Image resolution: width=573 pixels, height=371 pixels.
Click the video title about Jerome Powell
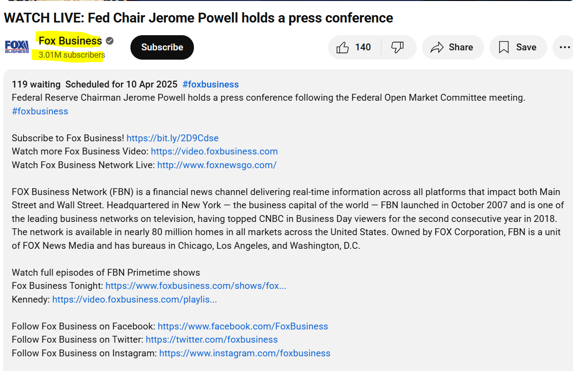(198, 18)
